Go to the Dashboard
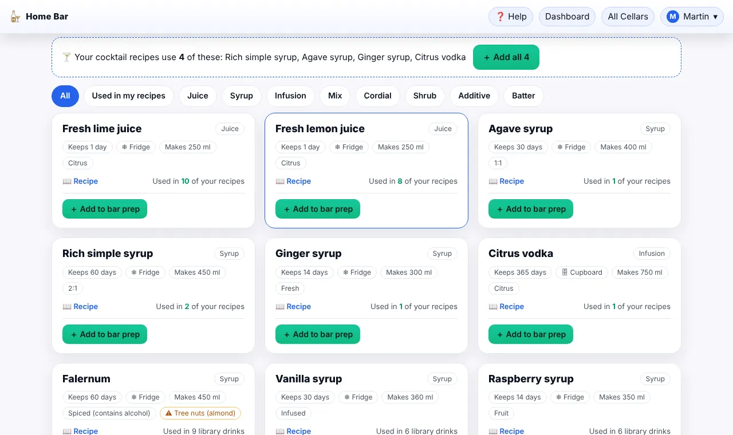733x435 pixels. (567, 17)
